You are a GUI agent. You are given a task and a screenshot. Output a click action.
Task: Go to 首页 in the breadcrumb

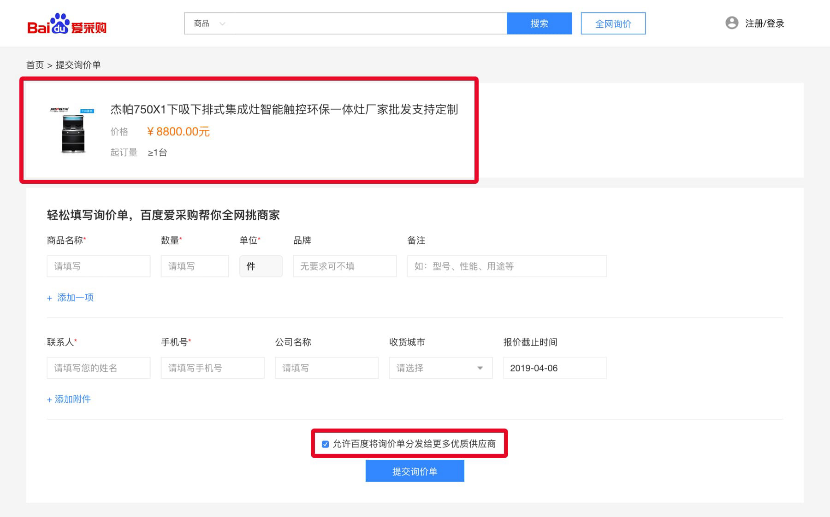[35, 65]
